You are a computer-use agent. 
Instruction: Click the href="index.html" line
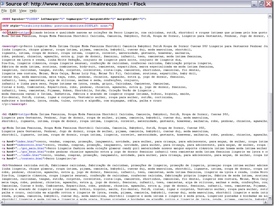tap(135, 142)
